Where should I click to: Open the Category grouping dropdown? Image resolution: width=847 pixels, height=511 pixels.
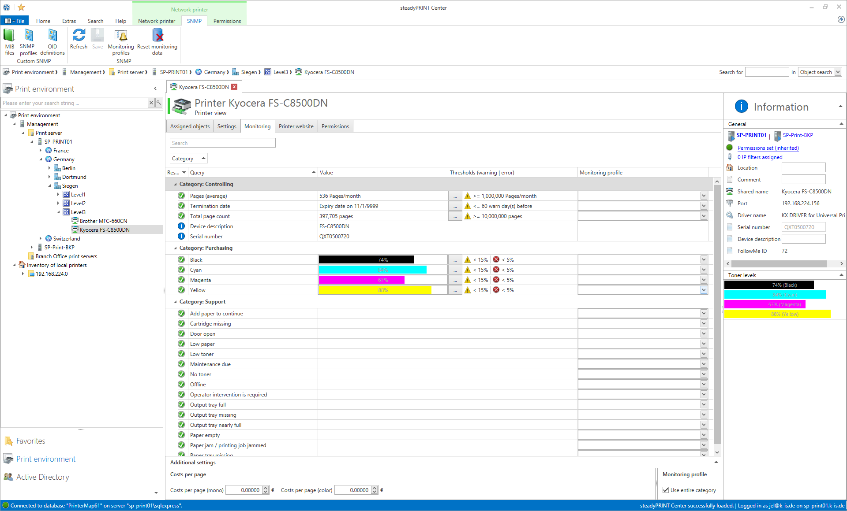tap(188, 158)
